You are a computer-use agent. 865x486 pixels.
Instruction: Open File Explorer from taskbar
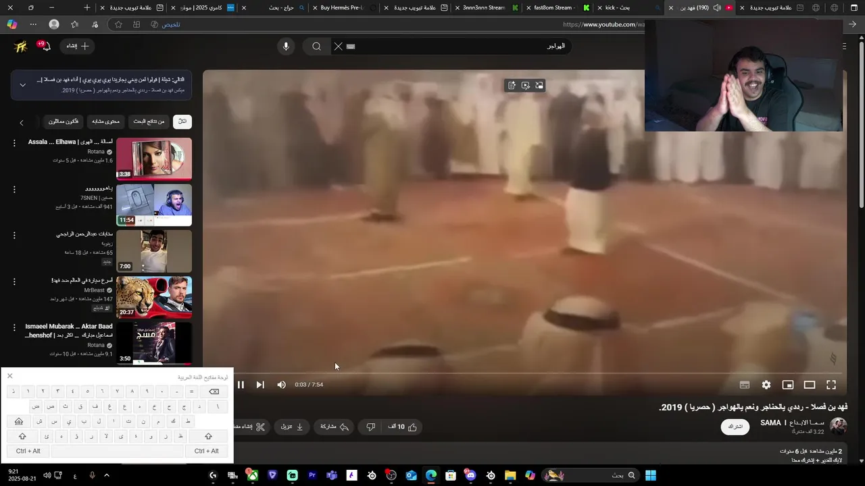pyautogui.click(x=510, y=475)
